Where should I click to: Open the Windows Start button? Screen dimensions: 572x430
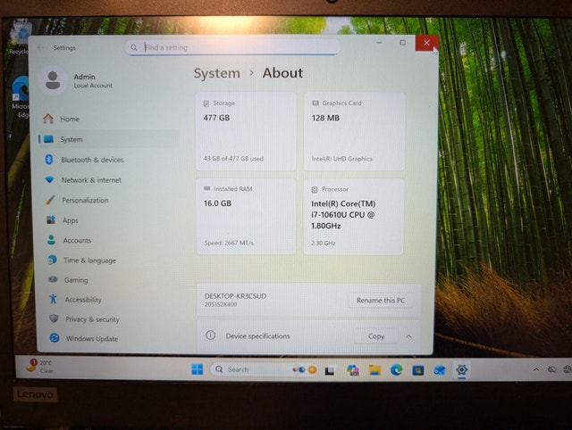(198, 369)
